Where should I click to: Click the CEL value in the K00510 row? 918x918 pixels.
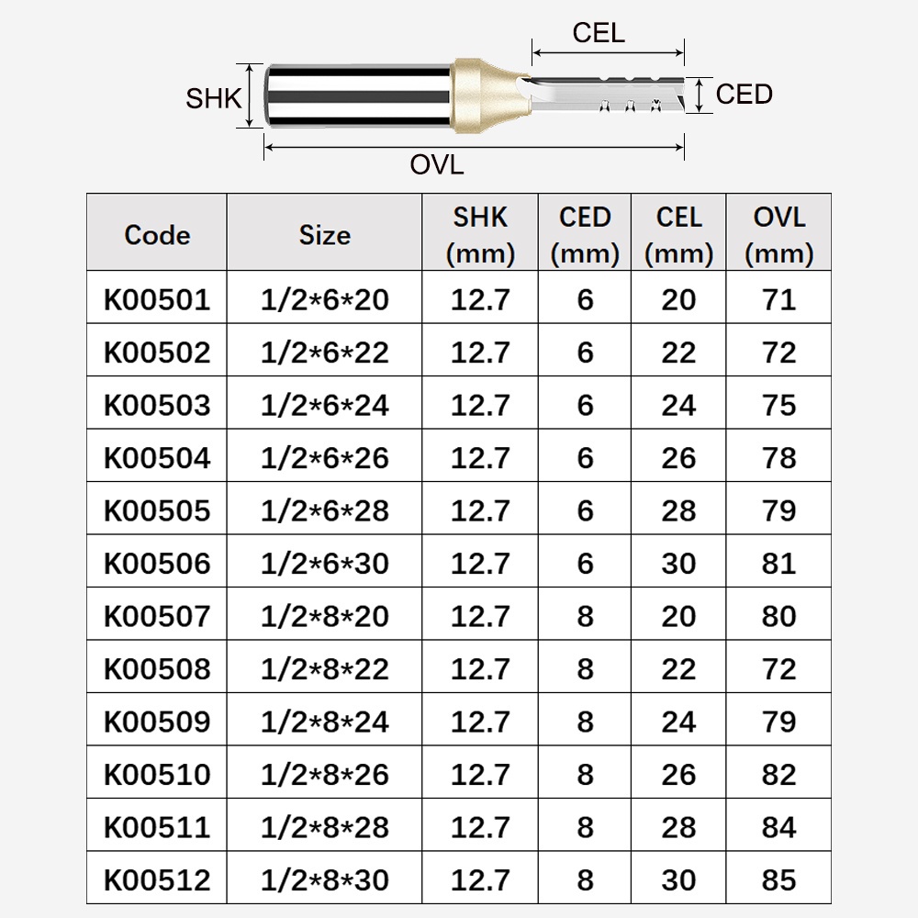click(678, 774)
